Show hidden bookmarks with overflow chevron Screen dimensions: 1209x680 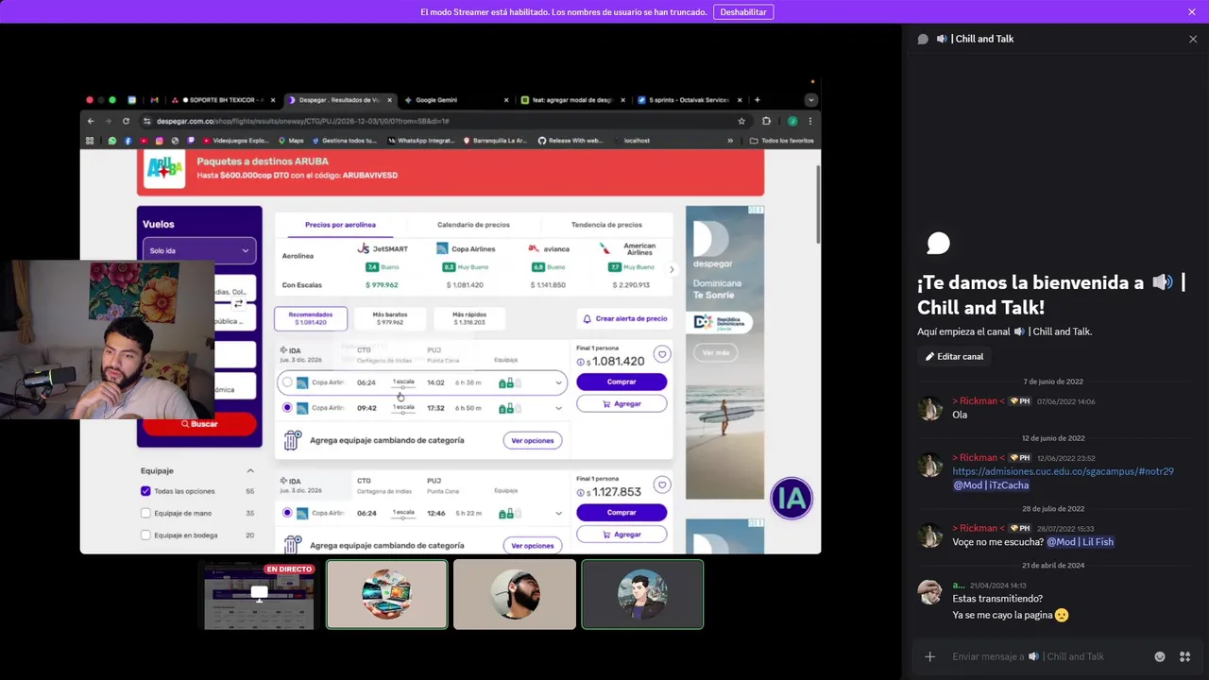tap(730, 141)
